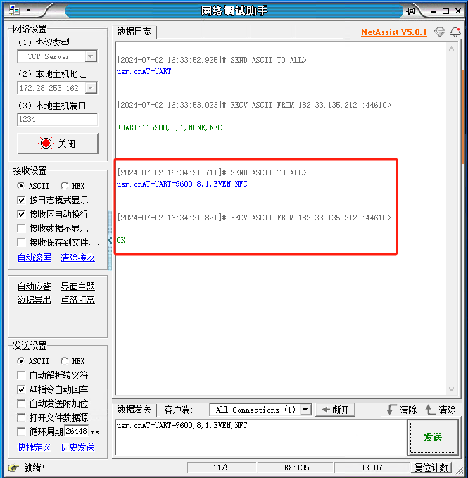This screenshot has height=478, width=468.
Task: Expand the local host address dropdown
Action: click(x=90, y=88)
